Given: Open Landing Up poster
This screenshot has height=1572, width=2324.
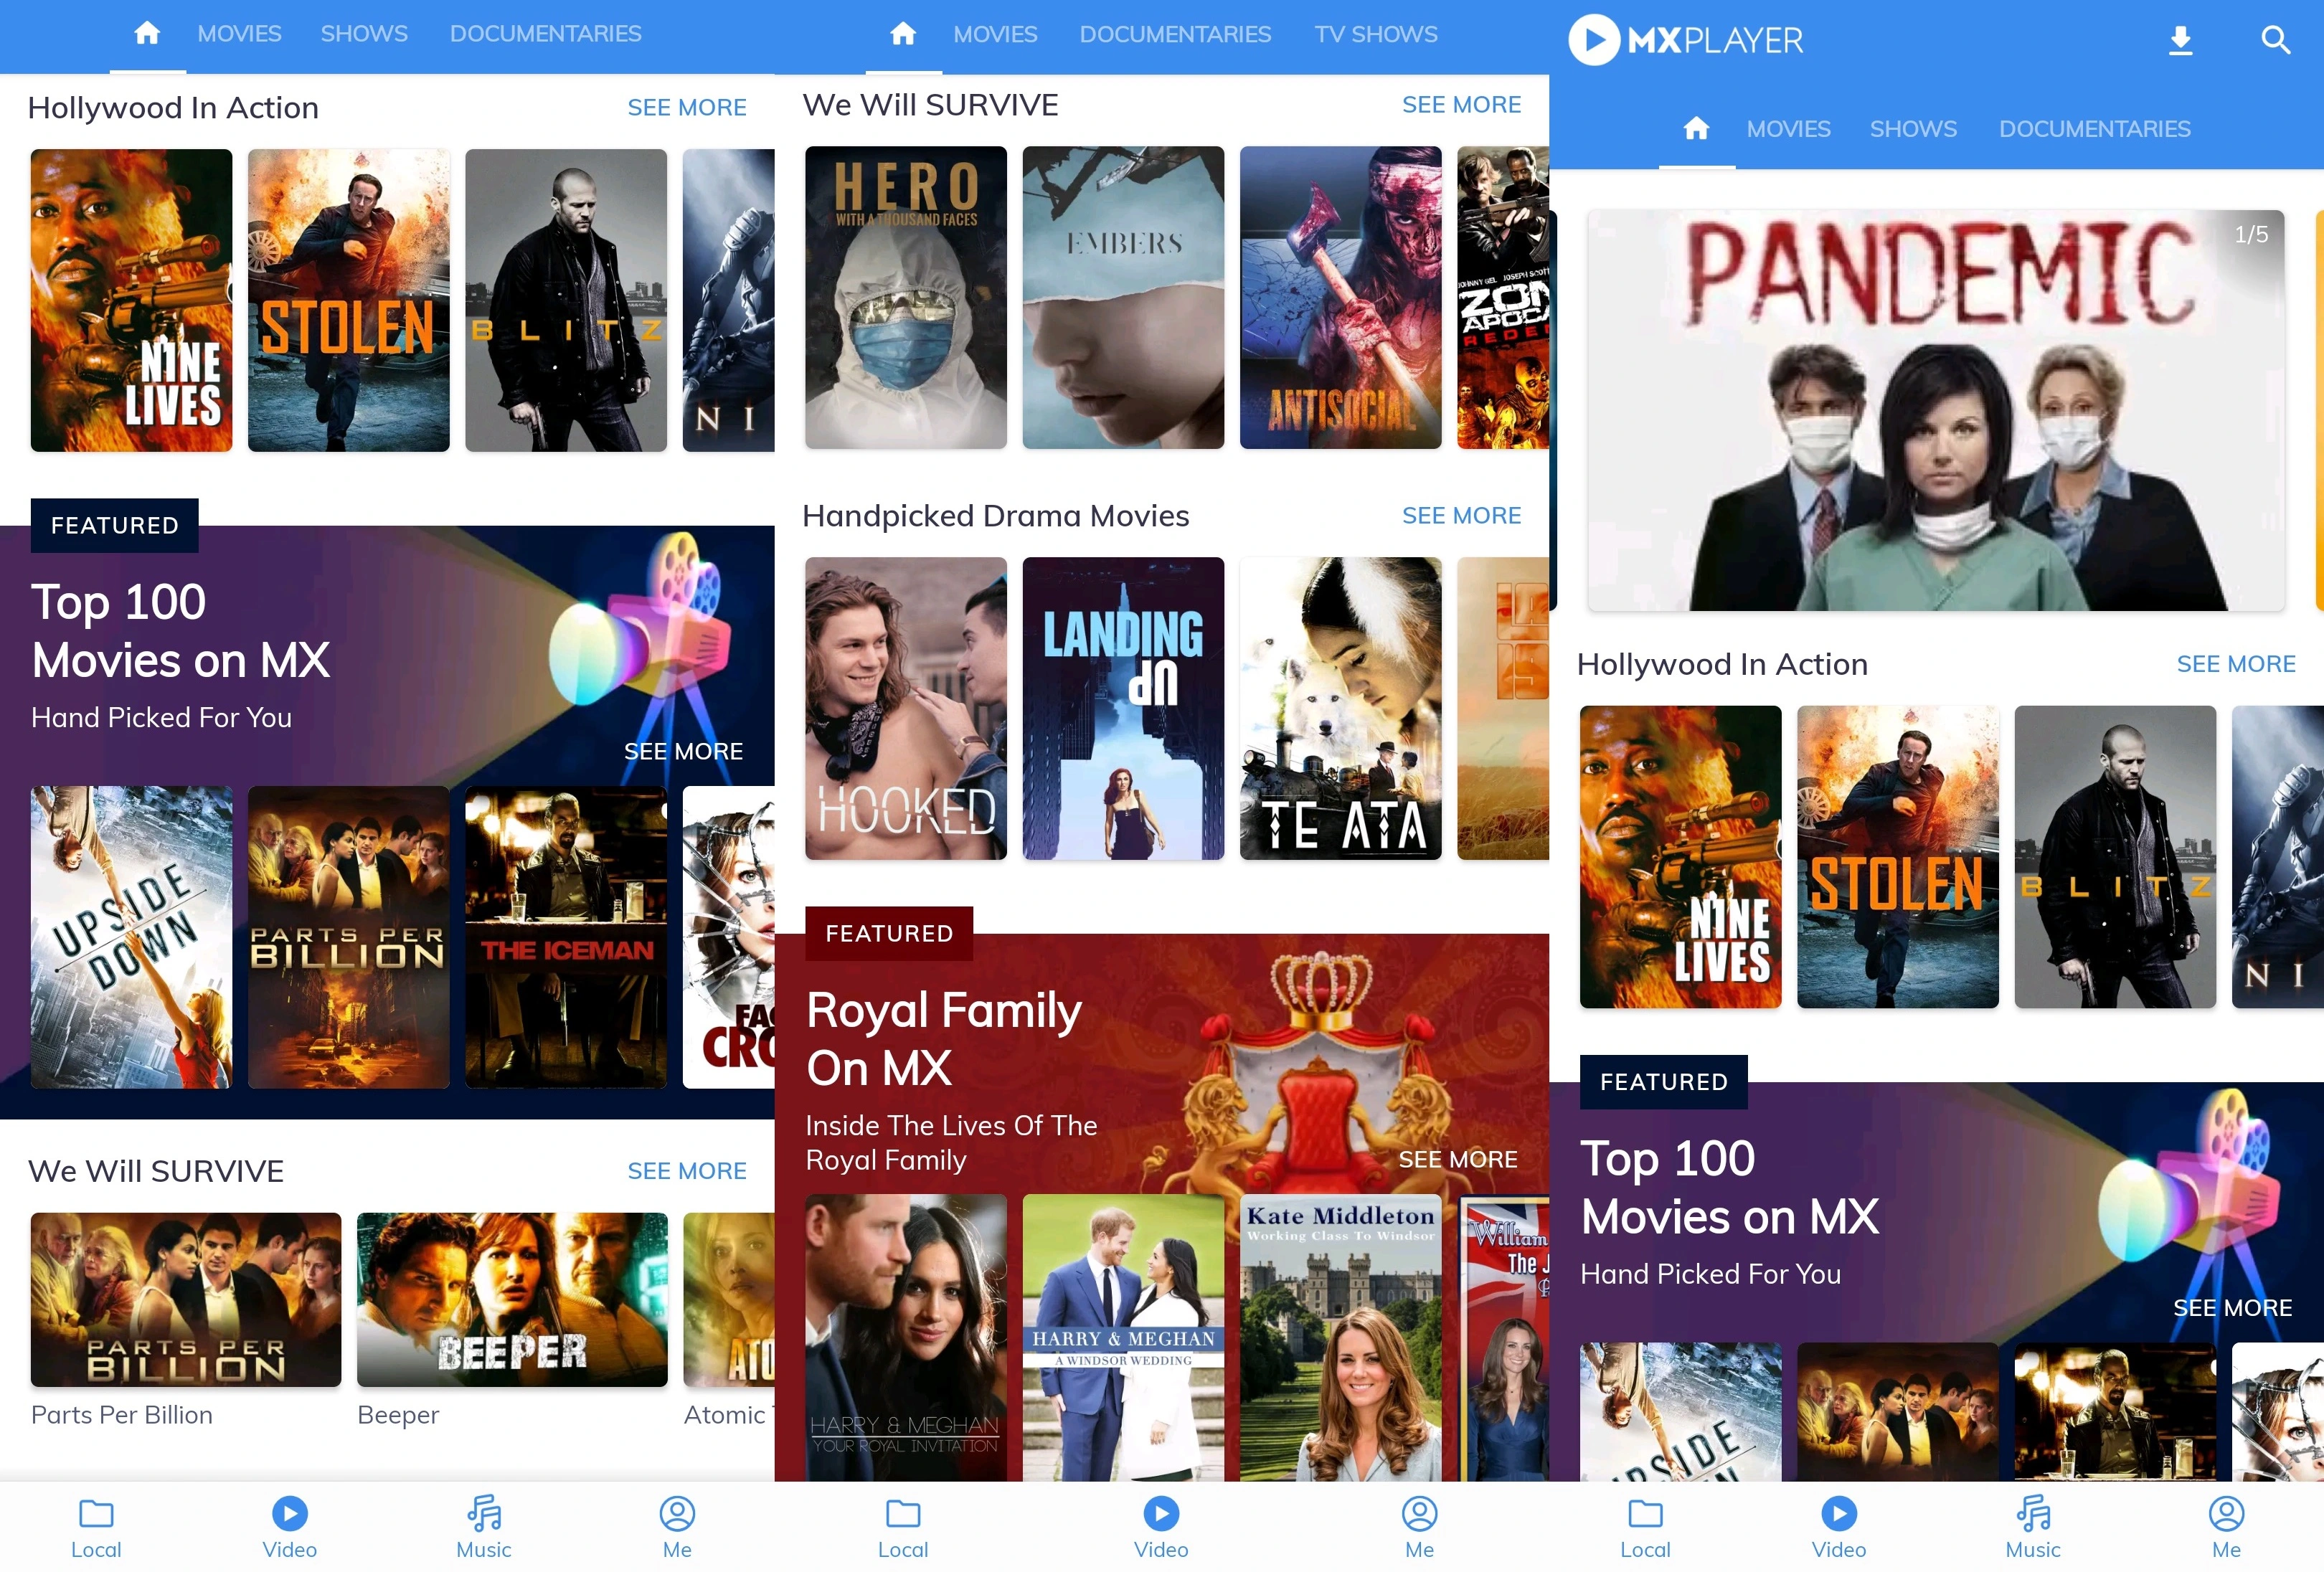Looking at the screenshot, I should point(1123,708).
